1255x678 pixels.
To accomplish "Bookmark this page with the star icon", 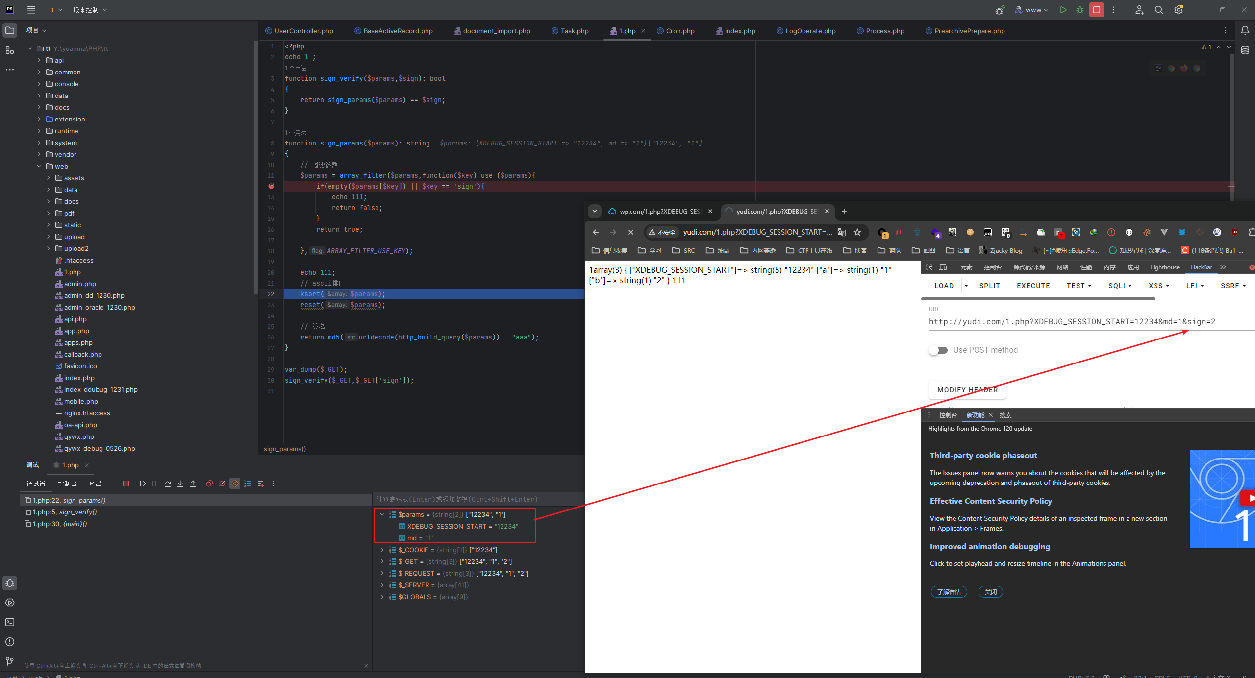I will tap(857, 232).
